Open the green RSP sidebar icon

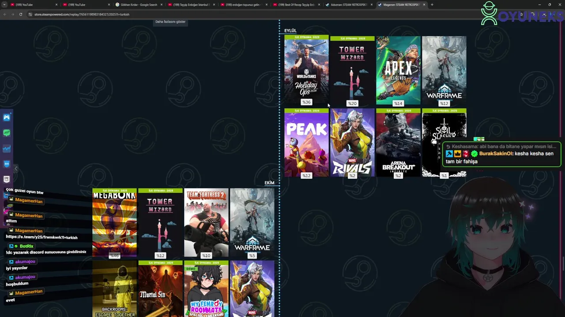(x=7, y=133)
